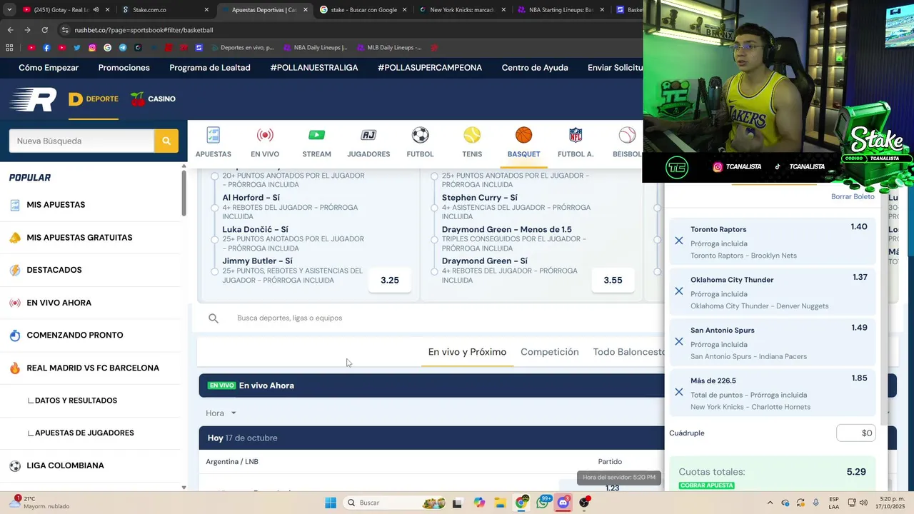Open Discord from the taskbar
This screenshot has width=914, height=514.
(x=563, y=503)
